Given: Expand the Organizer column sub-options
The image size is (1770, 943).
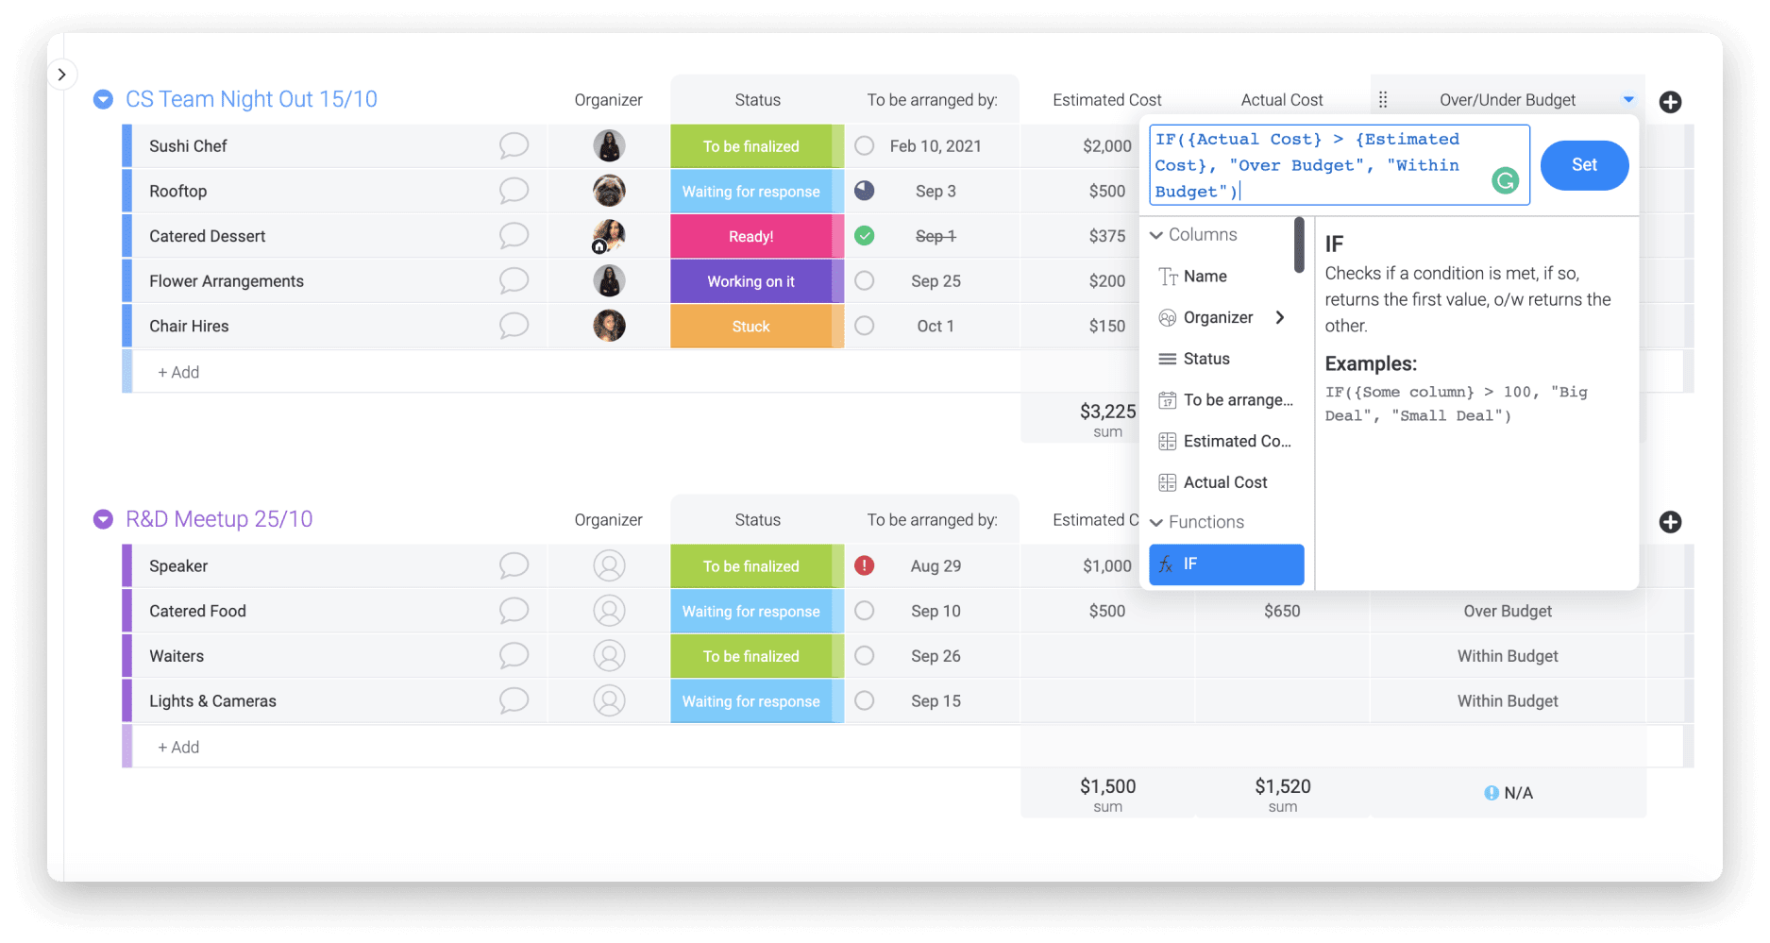Looking at the screenshot, I should (x=1280, y=317).
